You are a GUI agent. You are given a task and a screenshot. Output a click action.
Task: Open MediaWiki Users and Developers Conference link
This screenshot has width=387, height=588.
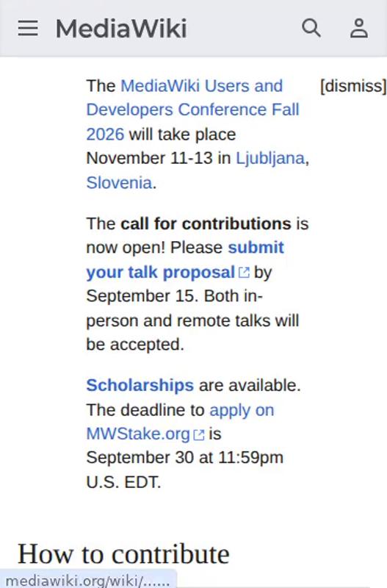point(192,110)
